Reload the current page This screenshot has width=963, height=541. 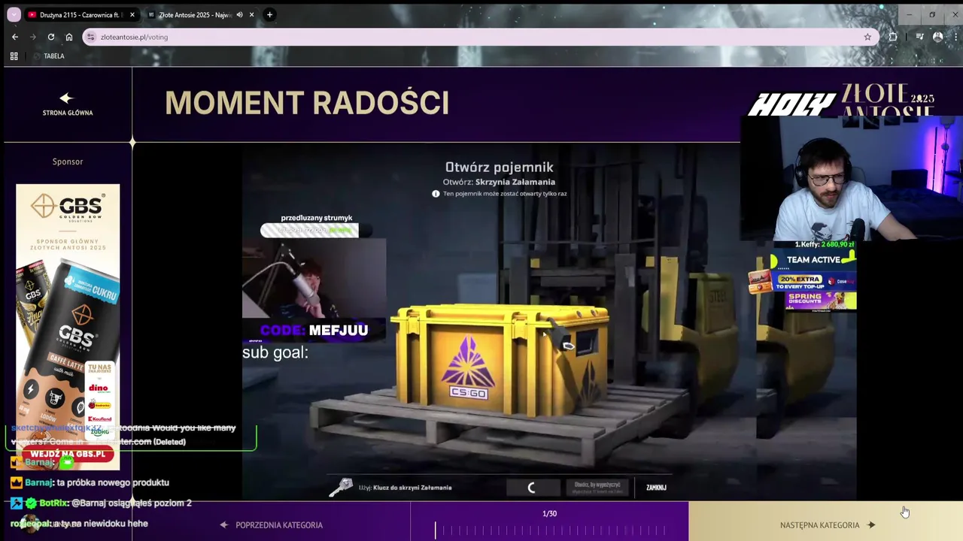(x=51, y=37)
